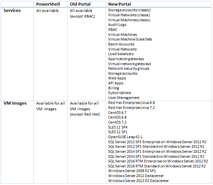Click the User Management entry
213x185 pixels.
(x=124, y=98)
